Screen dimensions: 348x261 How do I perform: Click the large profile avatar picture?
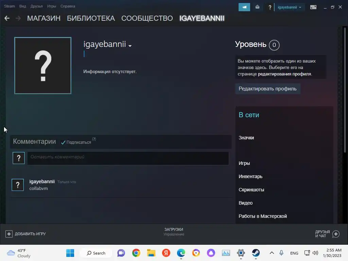(43, 66)
